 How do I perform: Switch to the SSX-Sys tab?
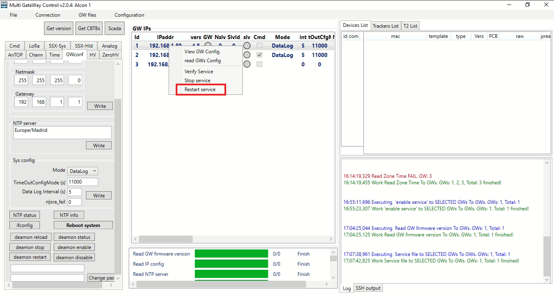(57, 46)
